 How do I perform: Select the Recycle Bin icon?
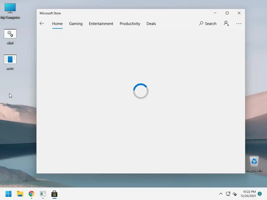[x=254, y=164]
